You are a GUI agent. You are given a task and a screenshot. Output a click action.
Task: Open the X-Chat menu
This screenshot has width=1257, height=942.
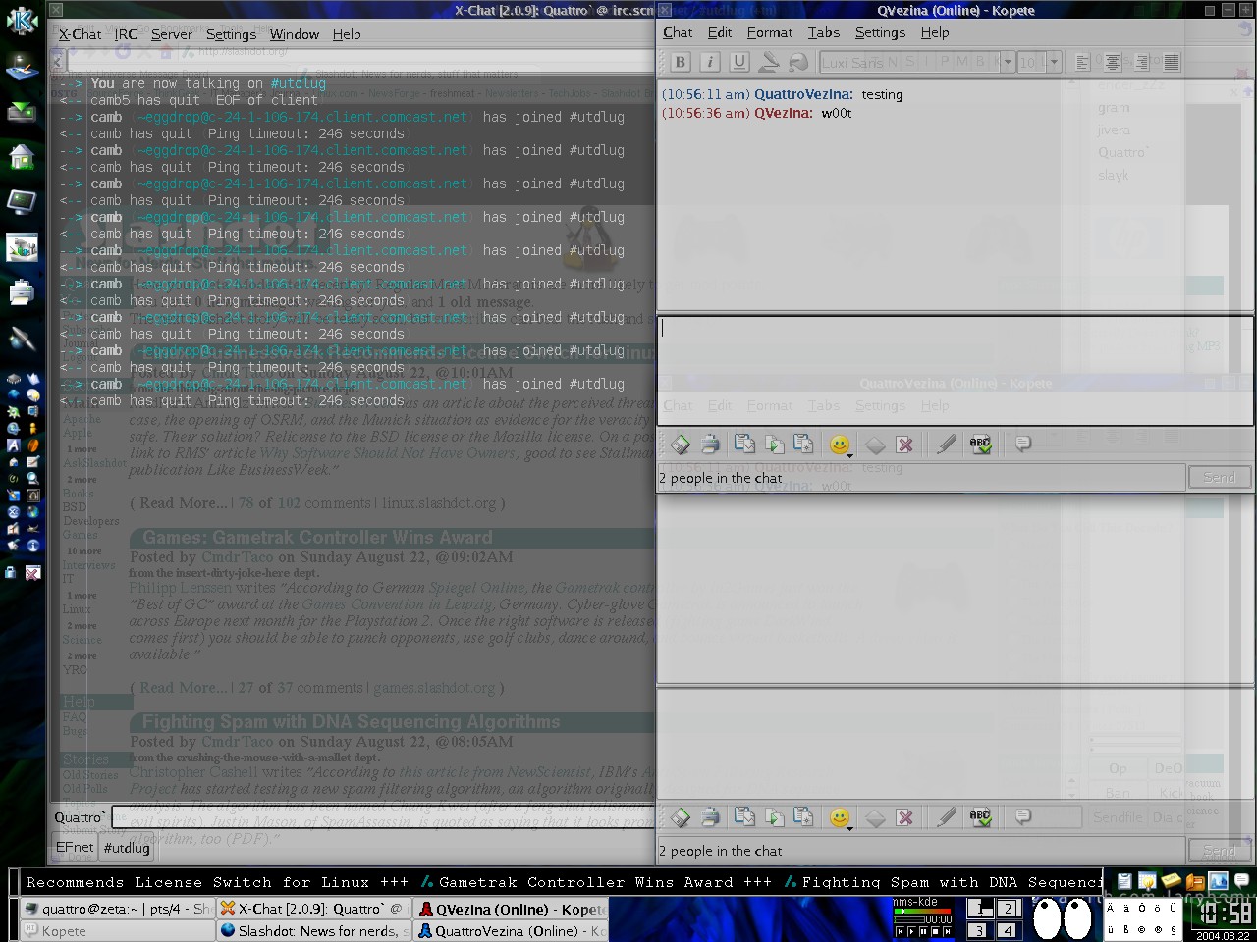pyautogui.click(x=80, y=34)
